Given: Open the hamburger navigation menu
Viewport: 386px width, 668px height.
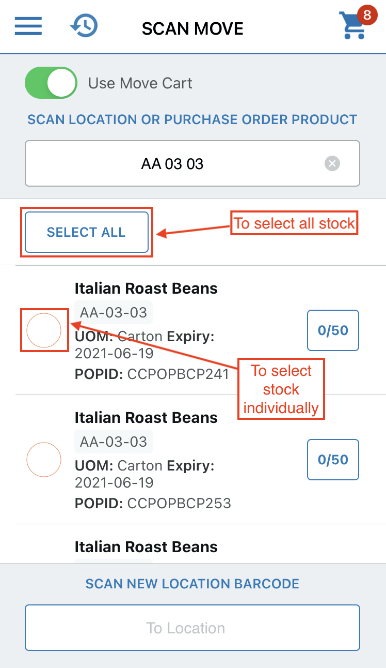Looking at the screenshot, I should [x=28, y=26].
